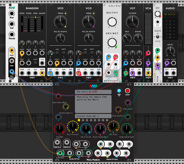Click the OUT jack on the VCA
This screenshot has height=164, width=184.
pyautogui.click(x=148, y=73)
